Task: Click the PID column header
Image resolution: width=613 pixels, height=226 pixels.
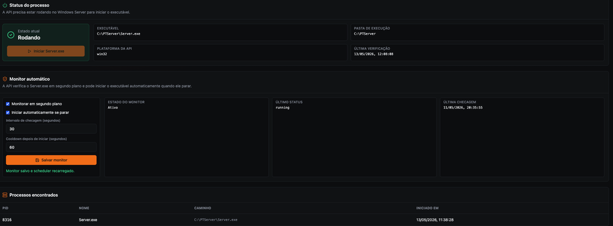Action: point(5,208)
